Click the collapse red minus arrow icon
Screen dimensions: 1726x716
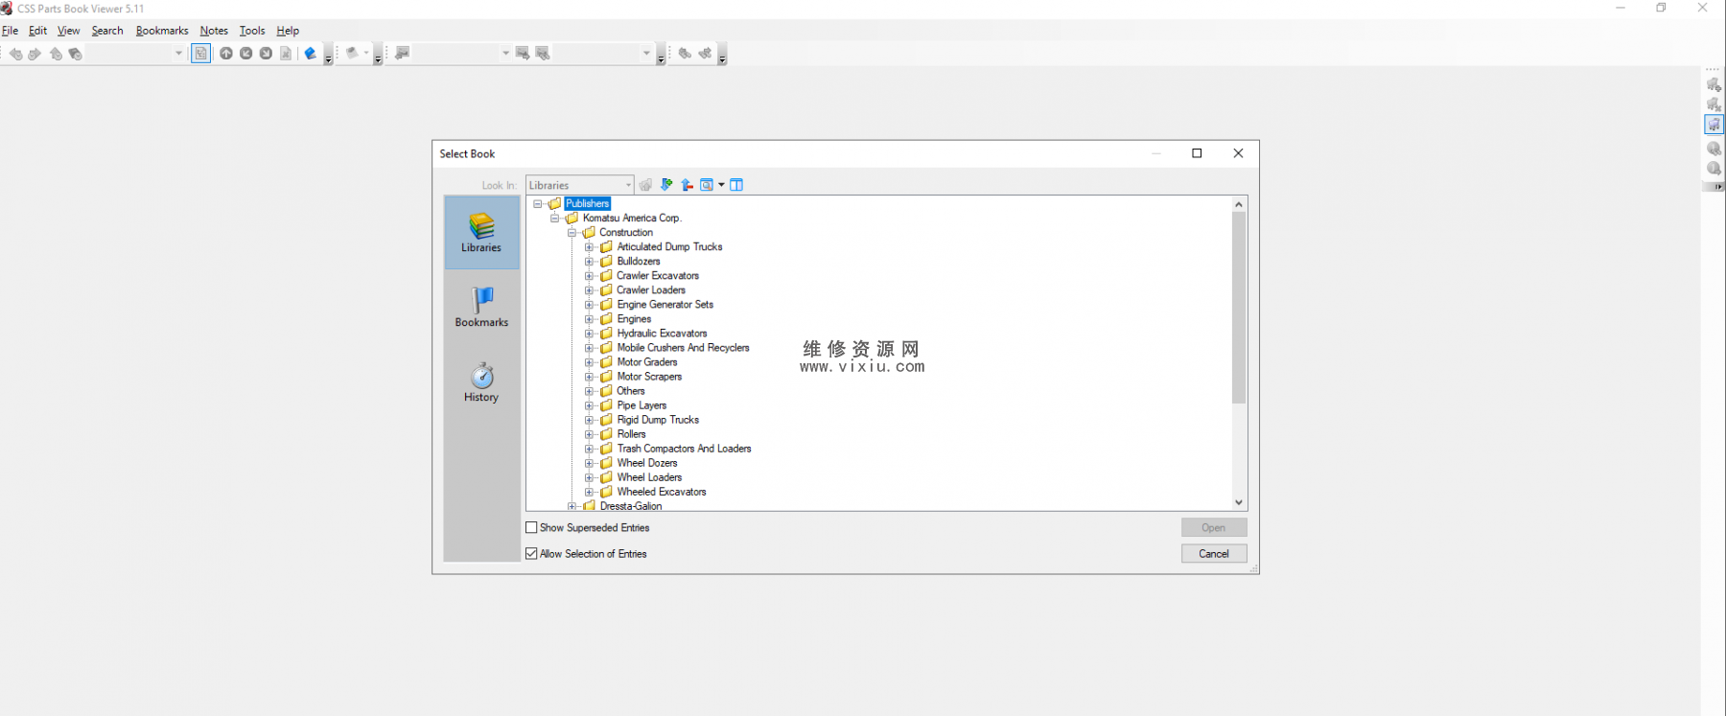(x=687, y=185)
